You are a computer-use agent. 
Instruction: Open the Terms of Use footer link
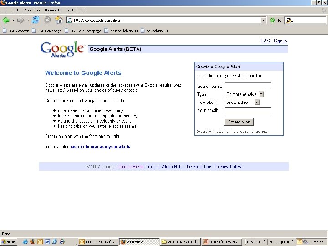pyautogui.click(x=199, y=167)
